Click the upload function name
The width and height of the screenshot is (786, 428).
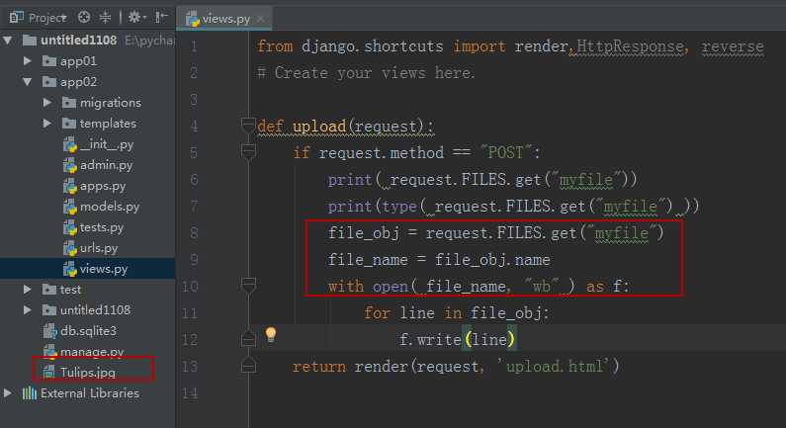(x=319, y=127)
